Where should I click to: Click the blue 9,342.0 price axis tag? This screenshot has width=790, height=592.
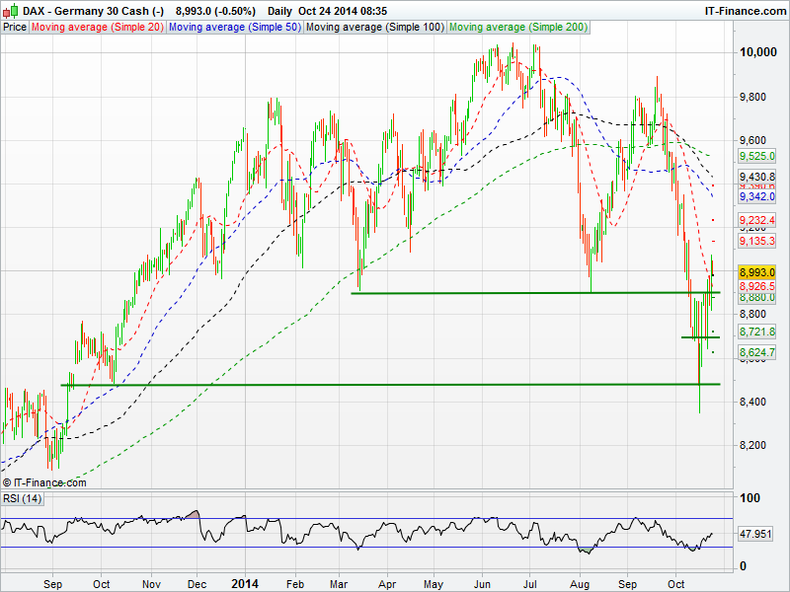[x=757, y=197]
